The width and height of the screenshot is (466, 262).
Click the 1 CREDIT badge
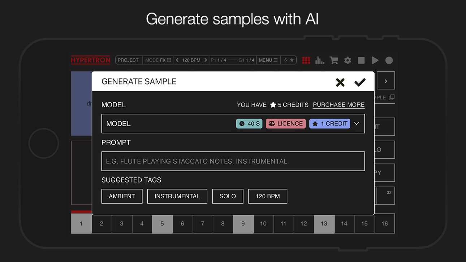coord(330,124)
